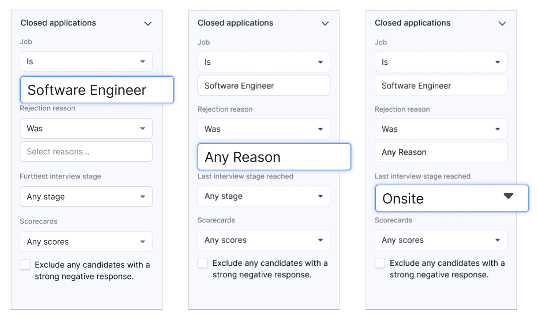The image size is (538, 322).
Task: Collapse the middle panel's Closed applications chevron
Action: point(325,24)
